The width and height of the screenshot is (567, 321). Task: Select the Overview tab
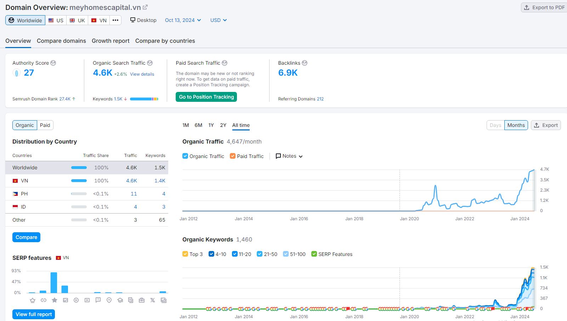tap(18, 41)
